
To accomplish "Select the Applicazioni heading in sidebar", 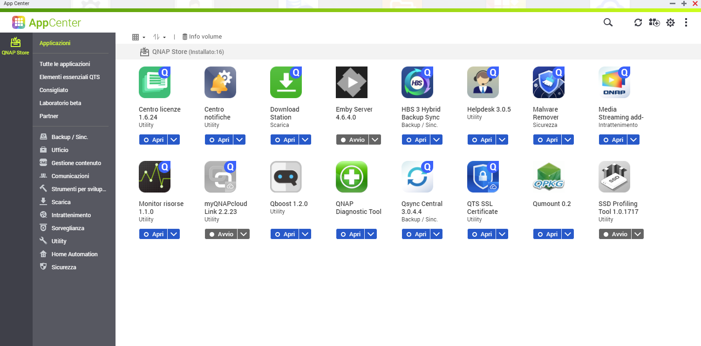I will coord(55,43).
